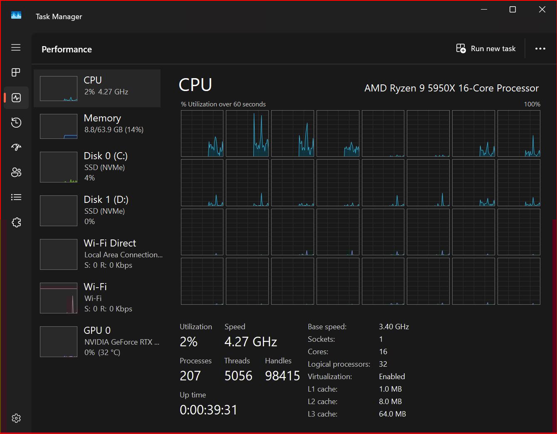Open Task Manager settings
Screen dimensions: 557x434
click(x=16, y=418)
